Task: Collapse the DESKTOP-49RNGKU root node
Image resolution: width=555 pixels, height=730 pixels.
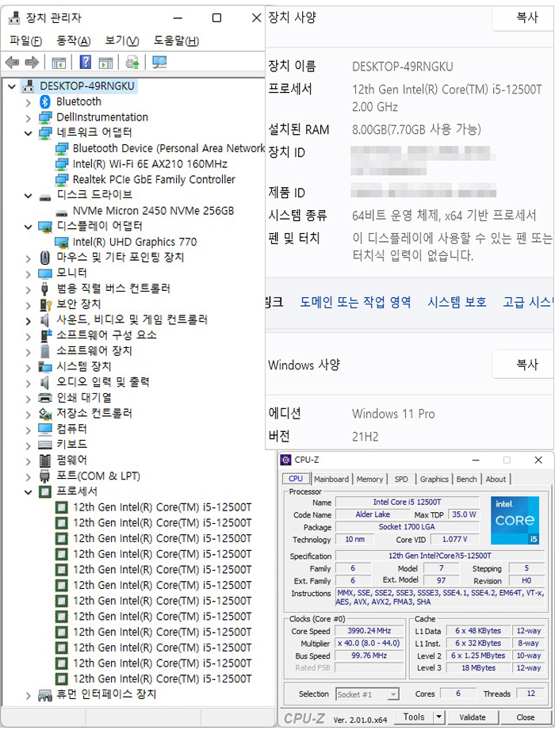Action: pyautogui.click(x=12, y=86)
